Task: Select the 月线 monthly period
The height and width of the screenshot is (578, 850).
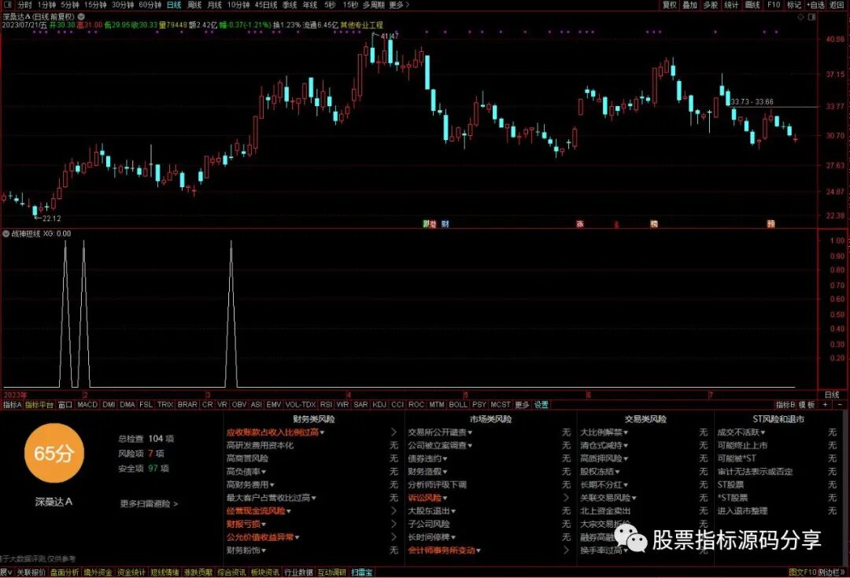Action: click(x=215, y=5)
